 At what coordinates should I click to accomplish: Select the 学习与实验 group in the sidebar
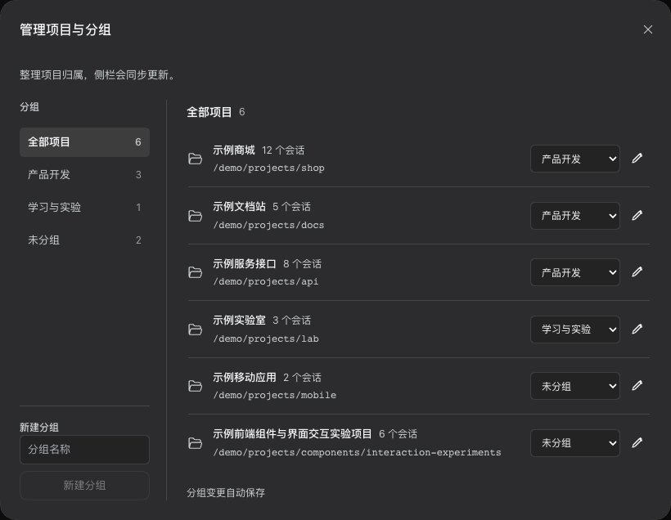pyautogui.click(x=85, y=208)
